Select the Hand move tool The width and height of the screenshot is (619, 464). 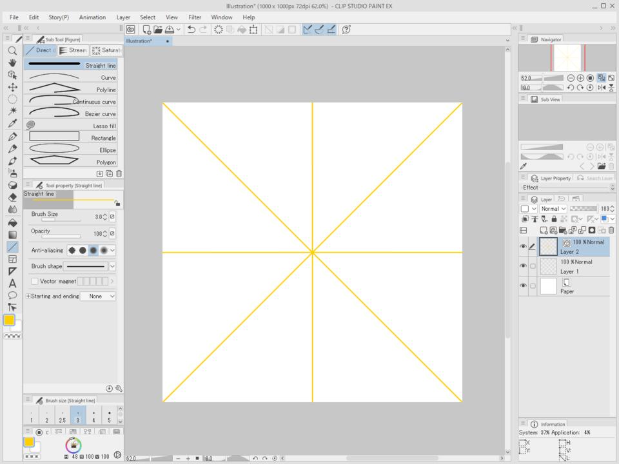[x=12, y=63]
